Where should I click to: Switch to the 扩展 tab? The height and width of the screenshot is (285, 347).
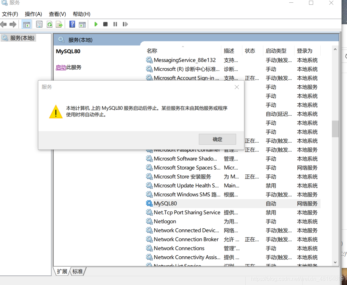pos(62,271)
